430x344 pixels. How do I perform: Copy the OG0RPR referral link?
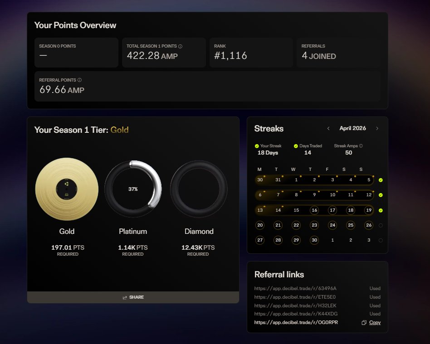(375, 323)
